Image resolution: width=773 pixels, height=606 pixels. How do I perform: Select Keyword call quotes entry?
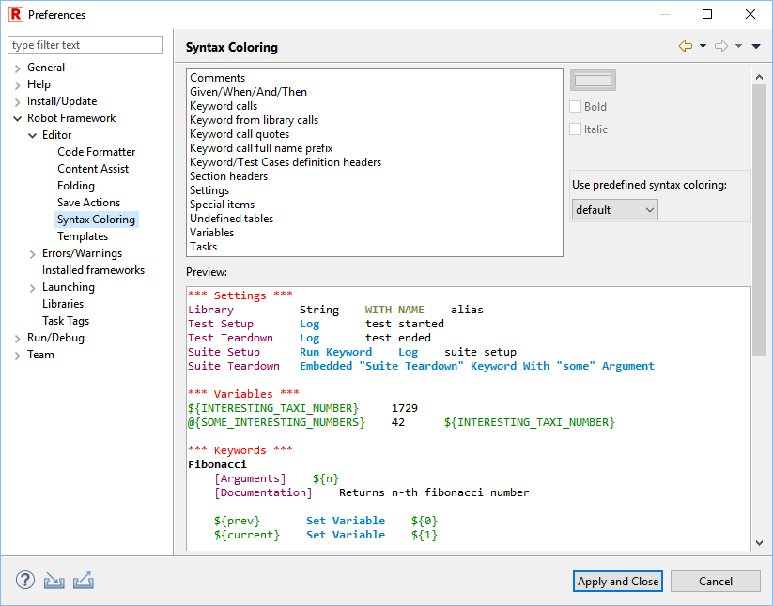coord(240,134)
